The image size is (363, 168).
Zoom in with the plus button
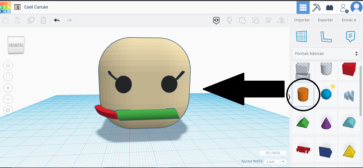coord(8,88)
